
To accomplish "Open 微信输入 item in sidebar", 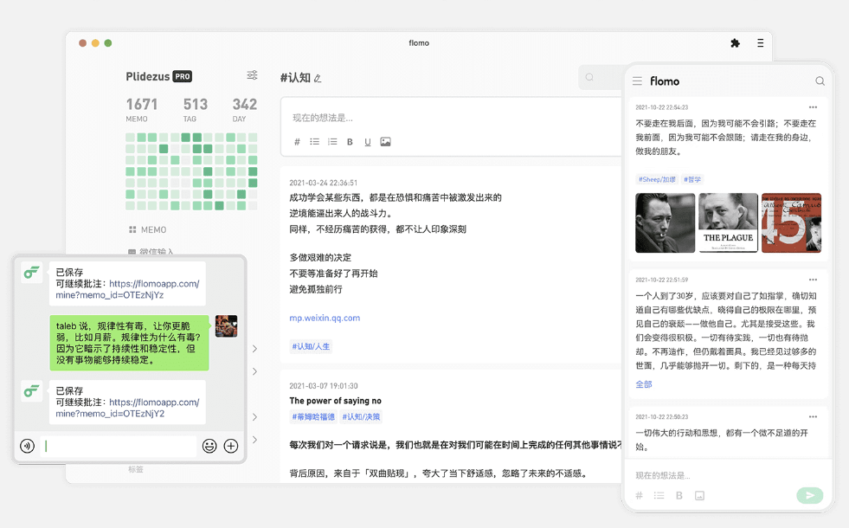I will [x=151, y=251].
